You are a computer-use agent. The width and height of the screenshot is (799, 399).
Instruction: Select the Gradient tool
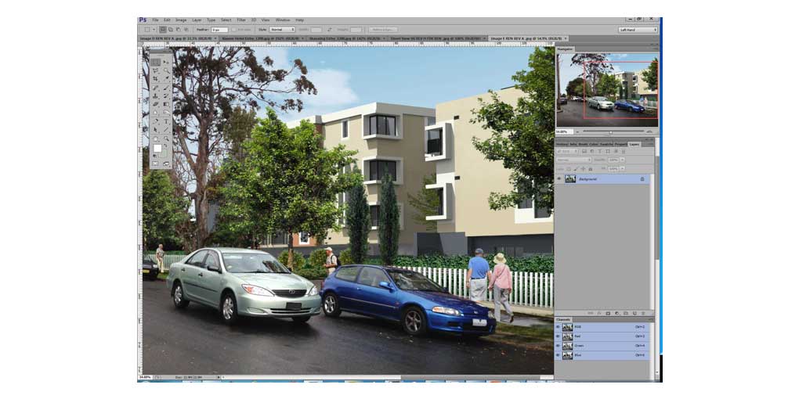point(167,104)
